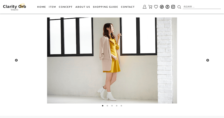Open the user account icon
Image resolution: width=224 pixels, height=118 pixels.
coord(144,7)
